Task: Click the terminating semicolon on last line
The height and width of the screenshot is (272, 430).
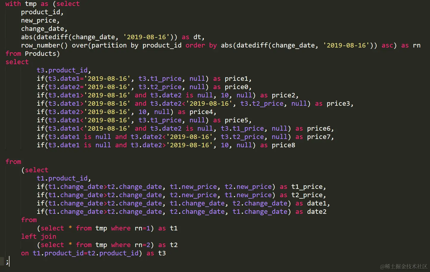Action: pyautogui.click(x=7, y=262)
